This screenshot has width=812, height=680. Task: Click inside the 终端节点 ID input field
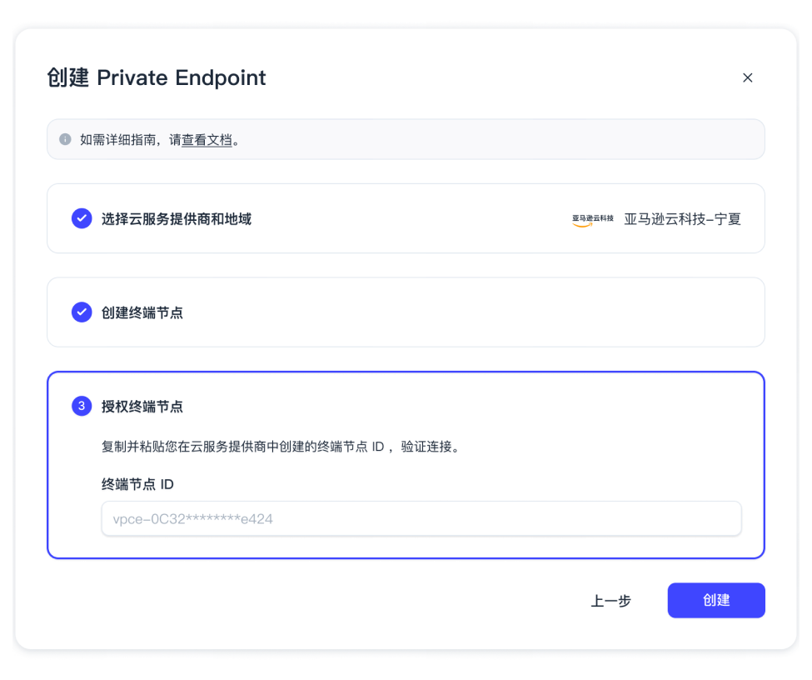coord(421,518)
